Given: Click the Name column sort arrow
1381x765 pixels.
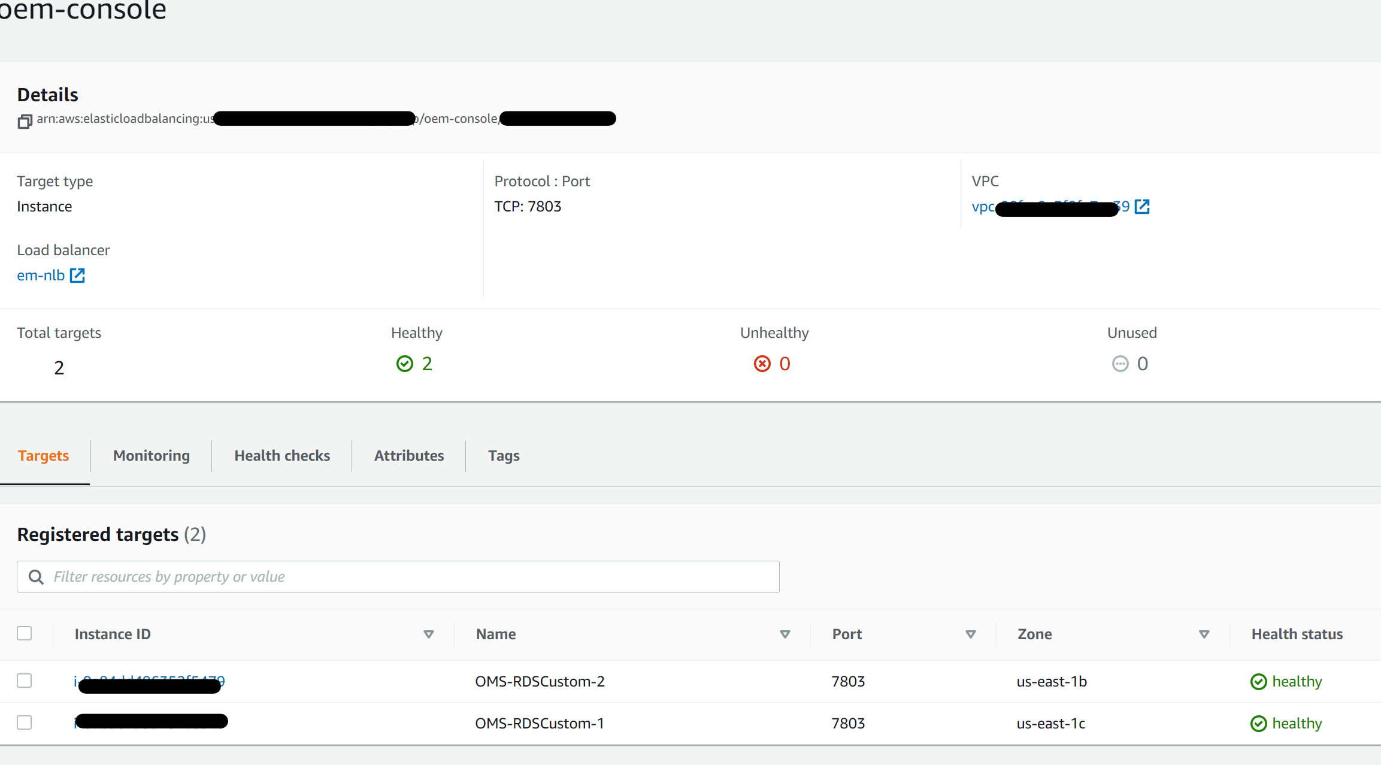Looking at the screenshot, I should pyautogui.click(x=785, y=634).
